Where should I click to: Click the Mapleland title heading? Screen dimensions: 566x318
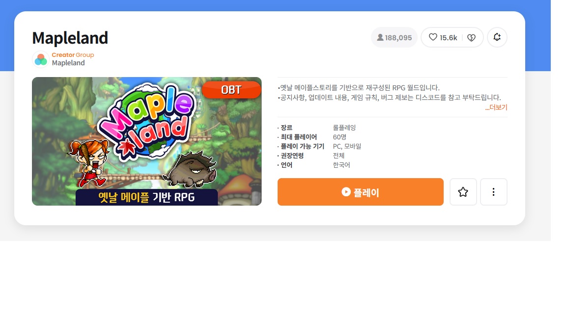tap(70, 38)
